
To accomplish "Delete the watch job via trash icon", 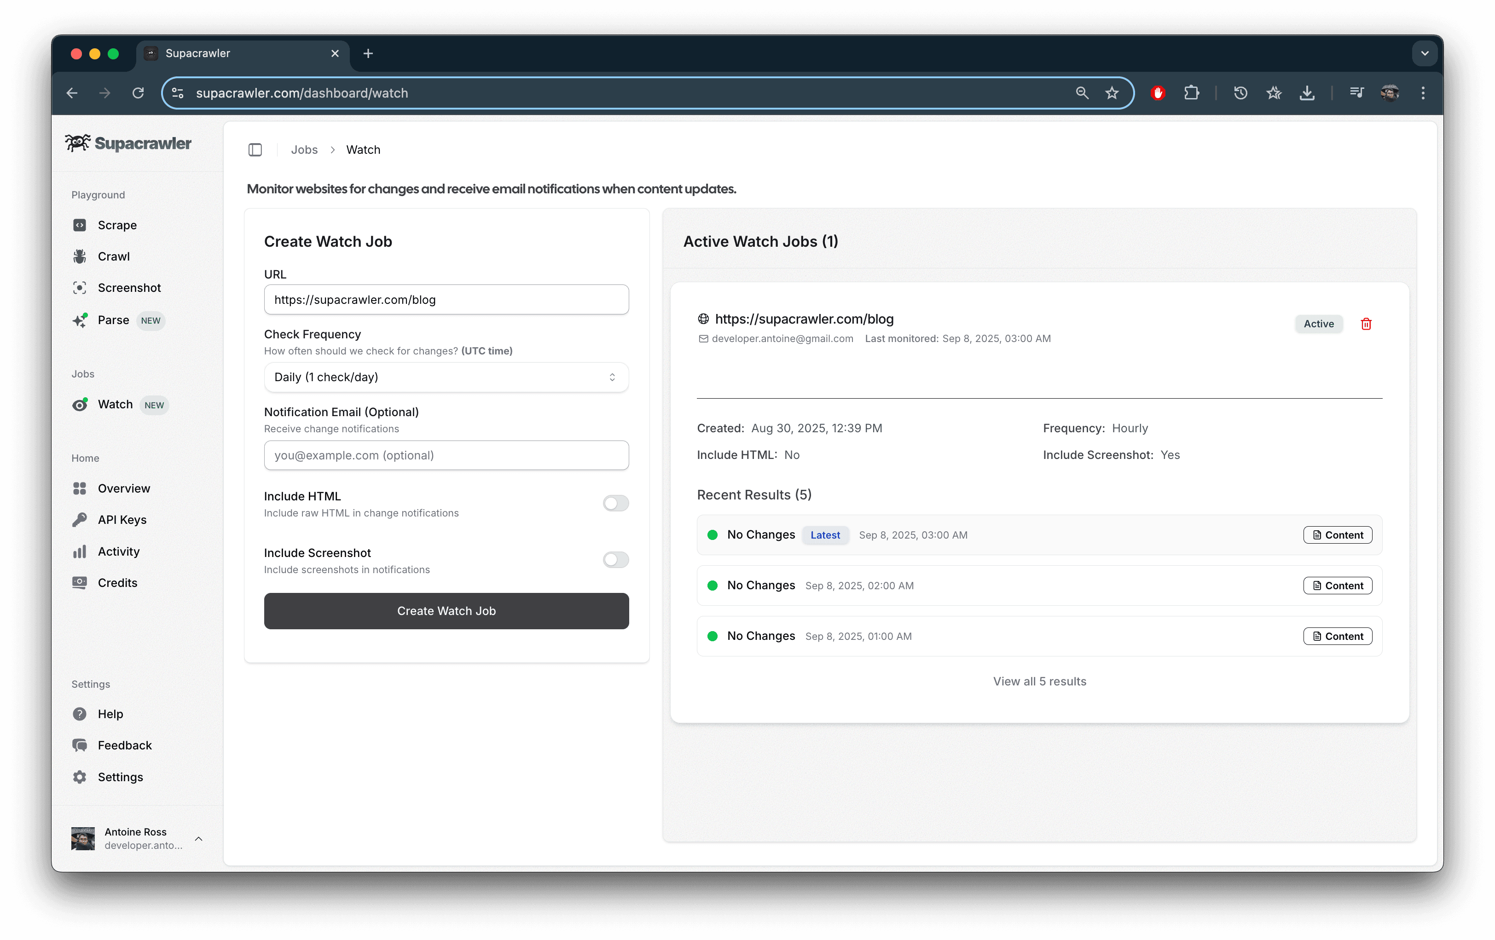I will (1366, 324).
